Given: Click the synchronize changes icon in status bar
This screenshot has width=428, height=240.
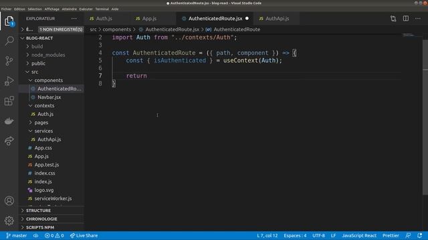Looking at the screenshot, I should pyautogui.click(x=35, y=235).
